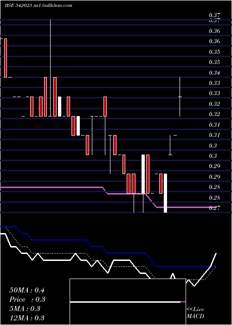Click the BSE 542025 ns1.bullkhan.com title text

click(39, 6)
